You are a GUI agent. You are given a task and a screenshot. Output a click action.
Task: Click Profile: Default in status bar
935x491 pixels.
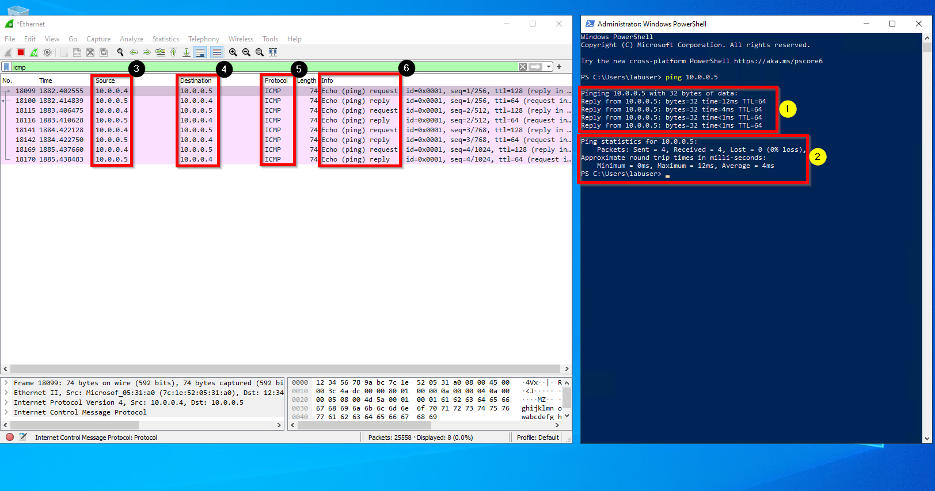(538, 438)
